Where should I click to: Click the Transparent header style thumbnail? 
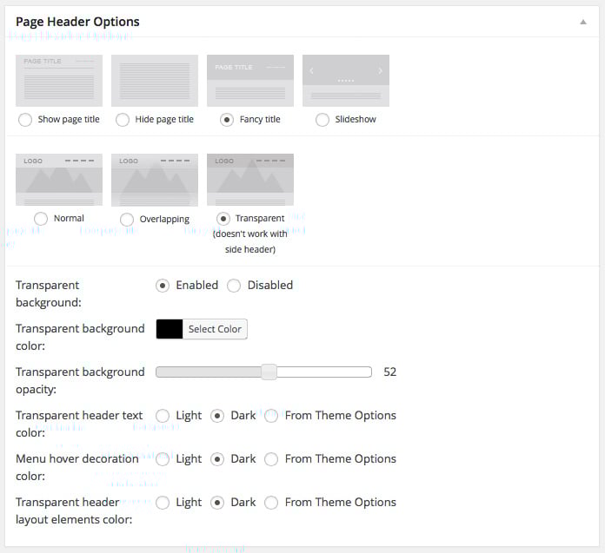pos(250,180)
